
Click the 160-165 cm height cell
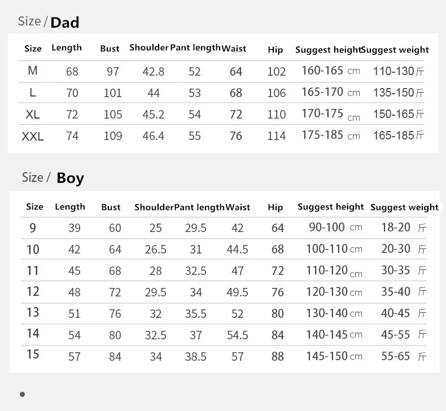(331, 71)
